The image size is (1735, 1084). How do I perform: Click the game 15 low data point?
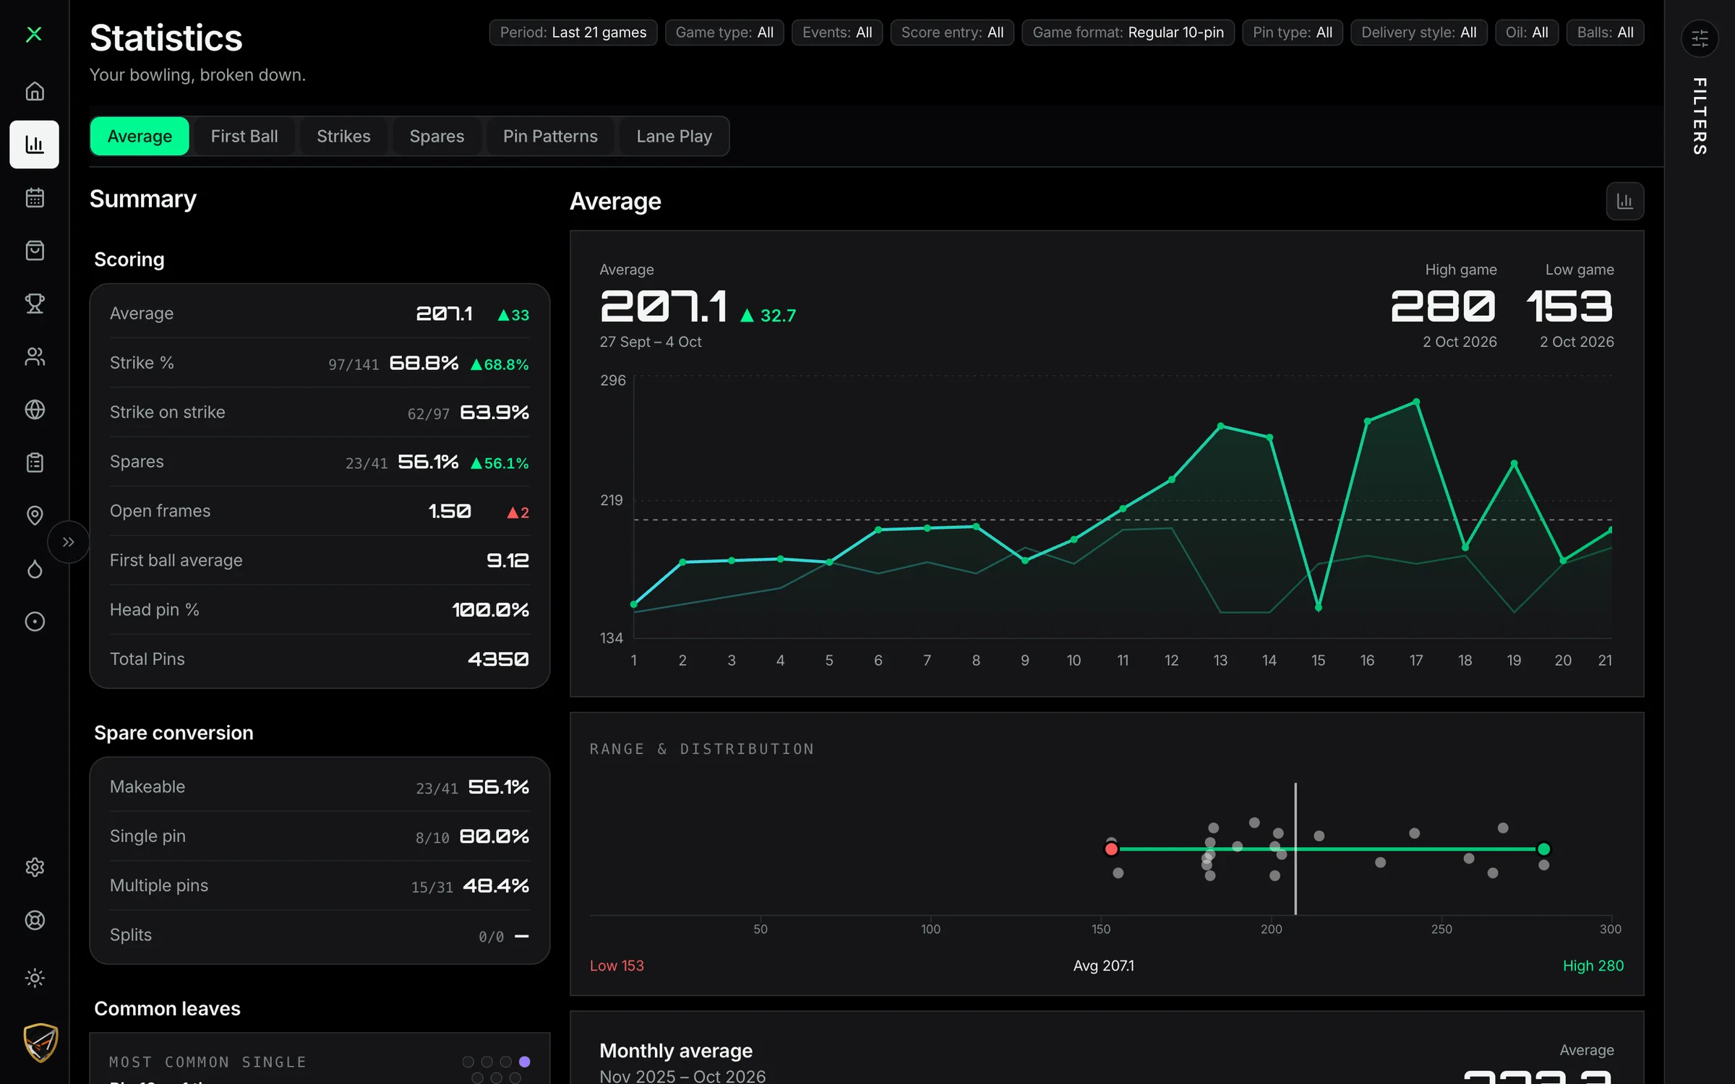tap(1318, 607)
